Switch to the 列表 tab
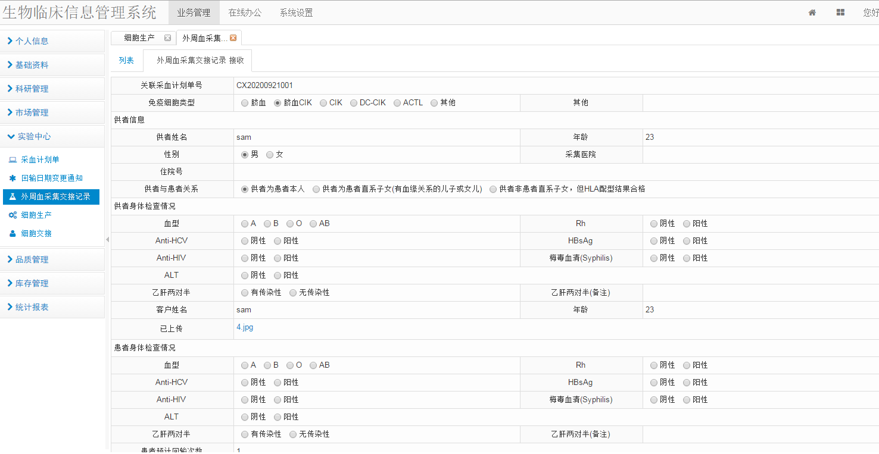This screenshot has height=454, width=879. [x=126, y=61]
